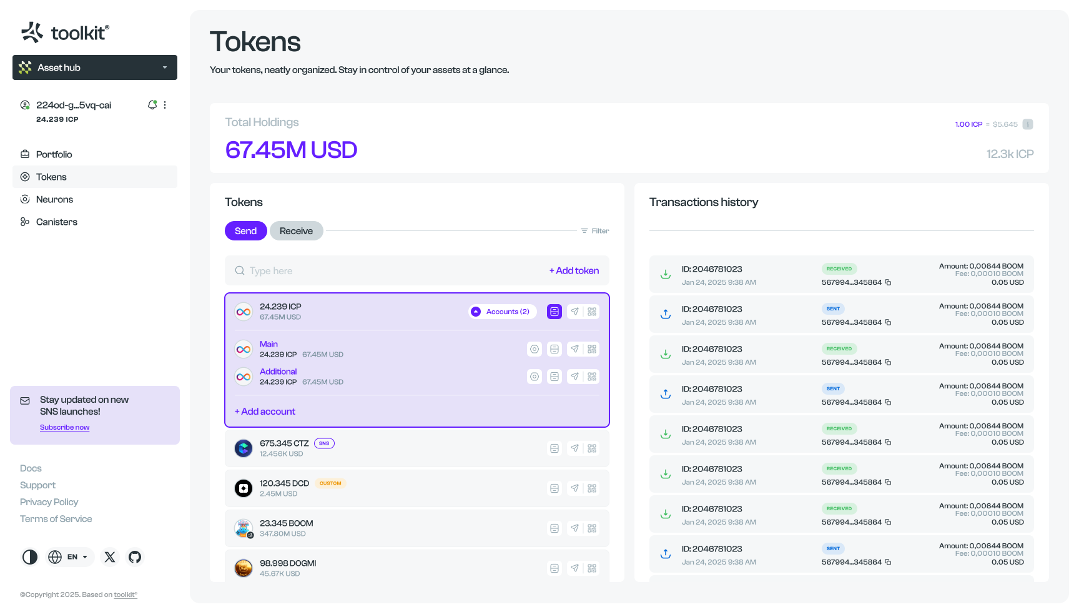
Task: Click send icon in DOGMI token row
Action: [574, 568]
